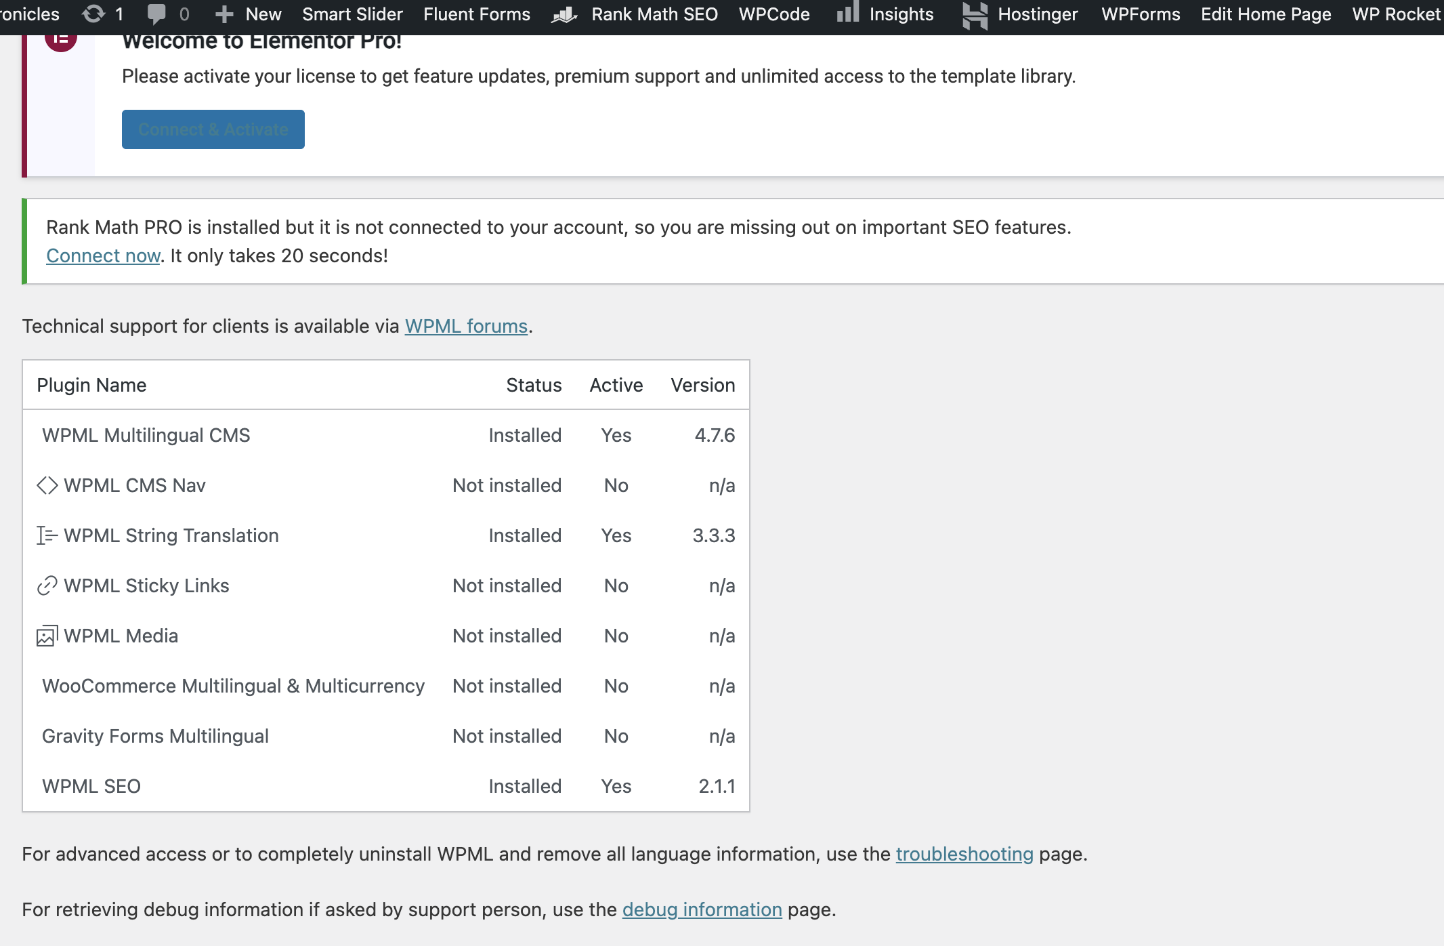The width and height of the screenshot is (1444, 946).
Task: Click the Rank Math SEO chart icon
Action: click(x=564, y=14)
